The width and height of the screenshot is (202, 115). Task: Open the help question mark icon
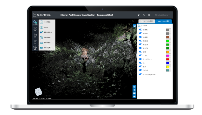(149, 15)
